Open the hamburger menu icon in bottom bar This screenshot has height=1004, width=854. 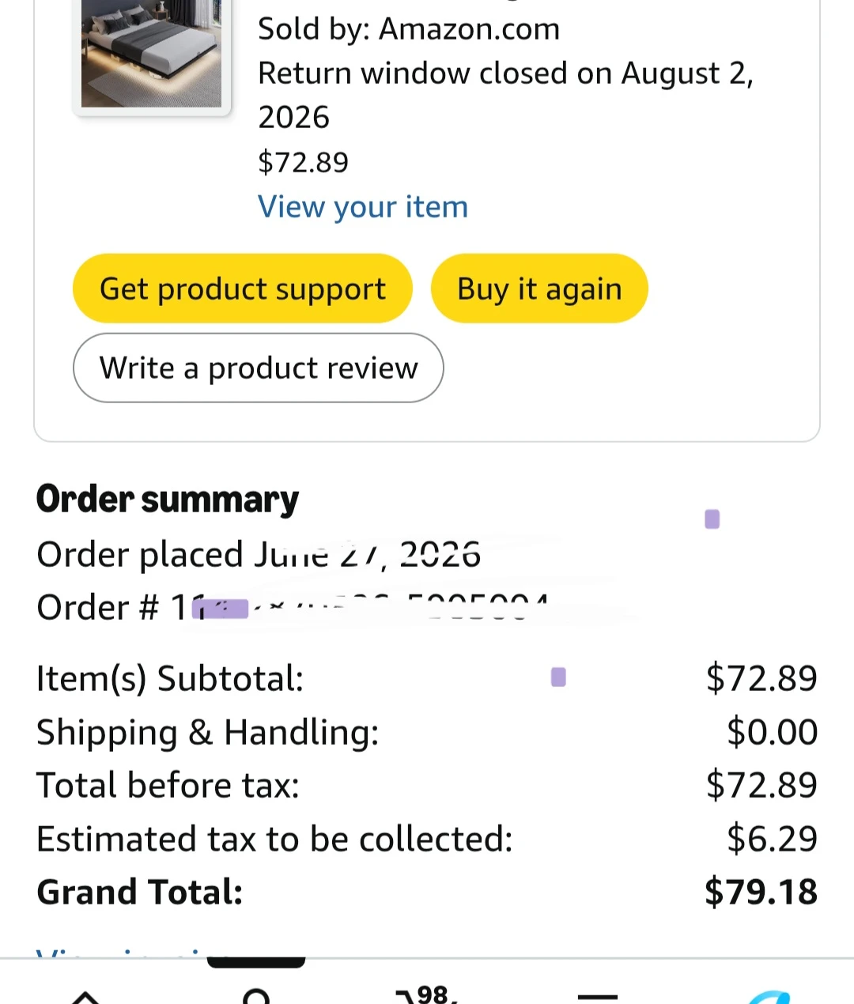[598, 998]
